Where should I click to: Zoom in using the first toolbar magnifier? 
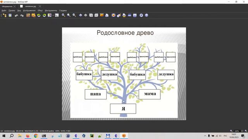pos(64,15)
